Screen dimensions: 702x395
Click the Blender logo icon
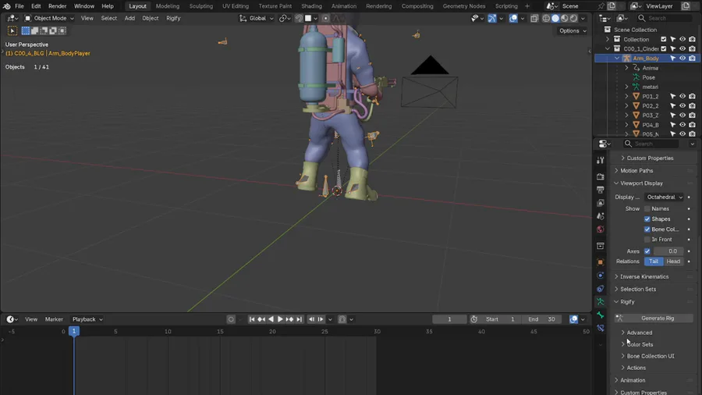coord(7,6)
